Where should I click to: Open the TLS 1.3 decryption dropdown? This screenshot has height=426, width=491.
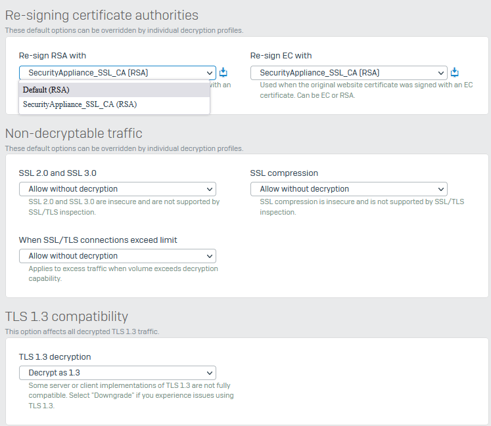click(x=117, y=373)
